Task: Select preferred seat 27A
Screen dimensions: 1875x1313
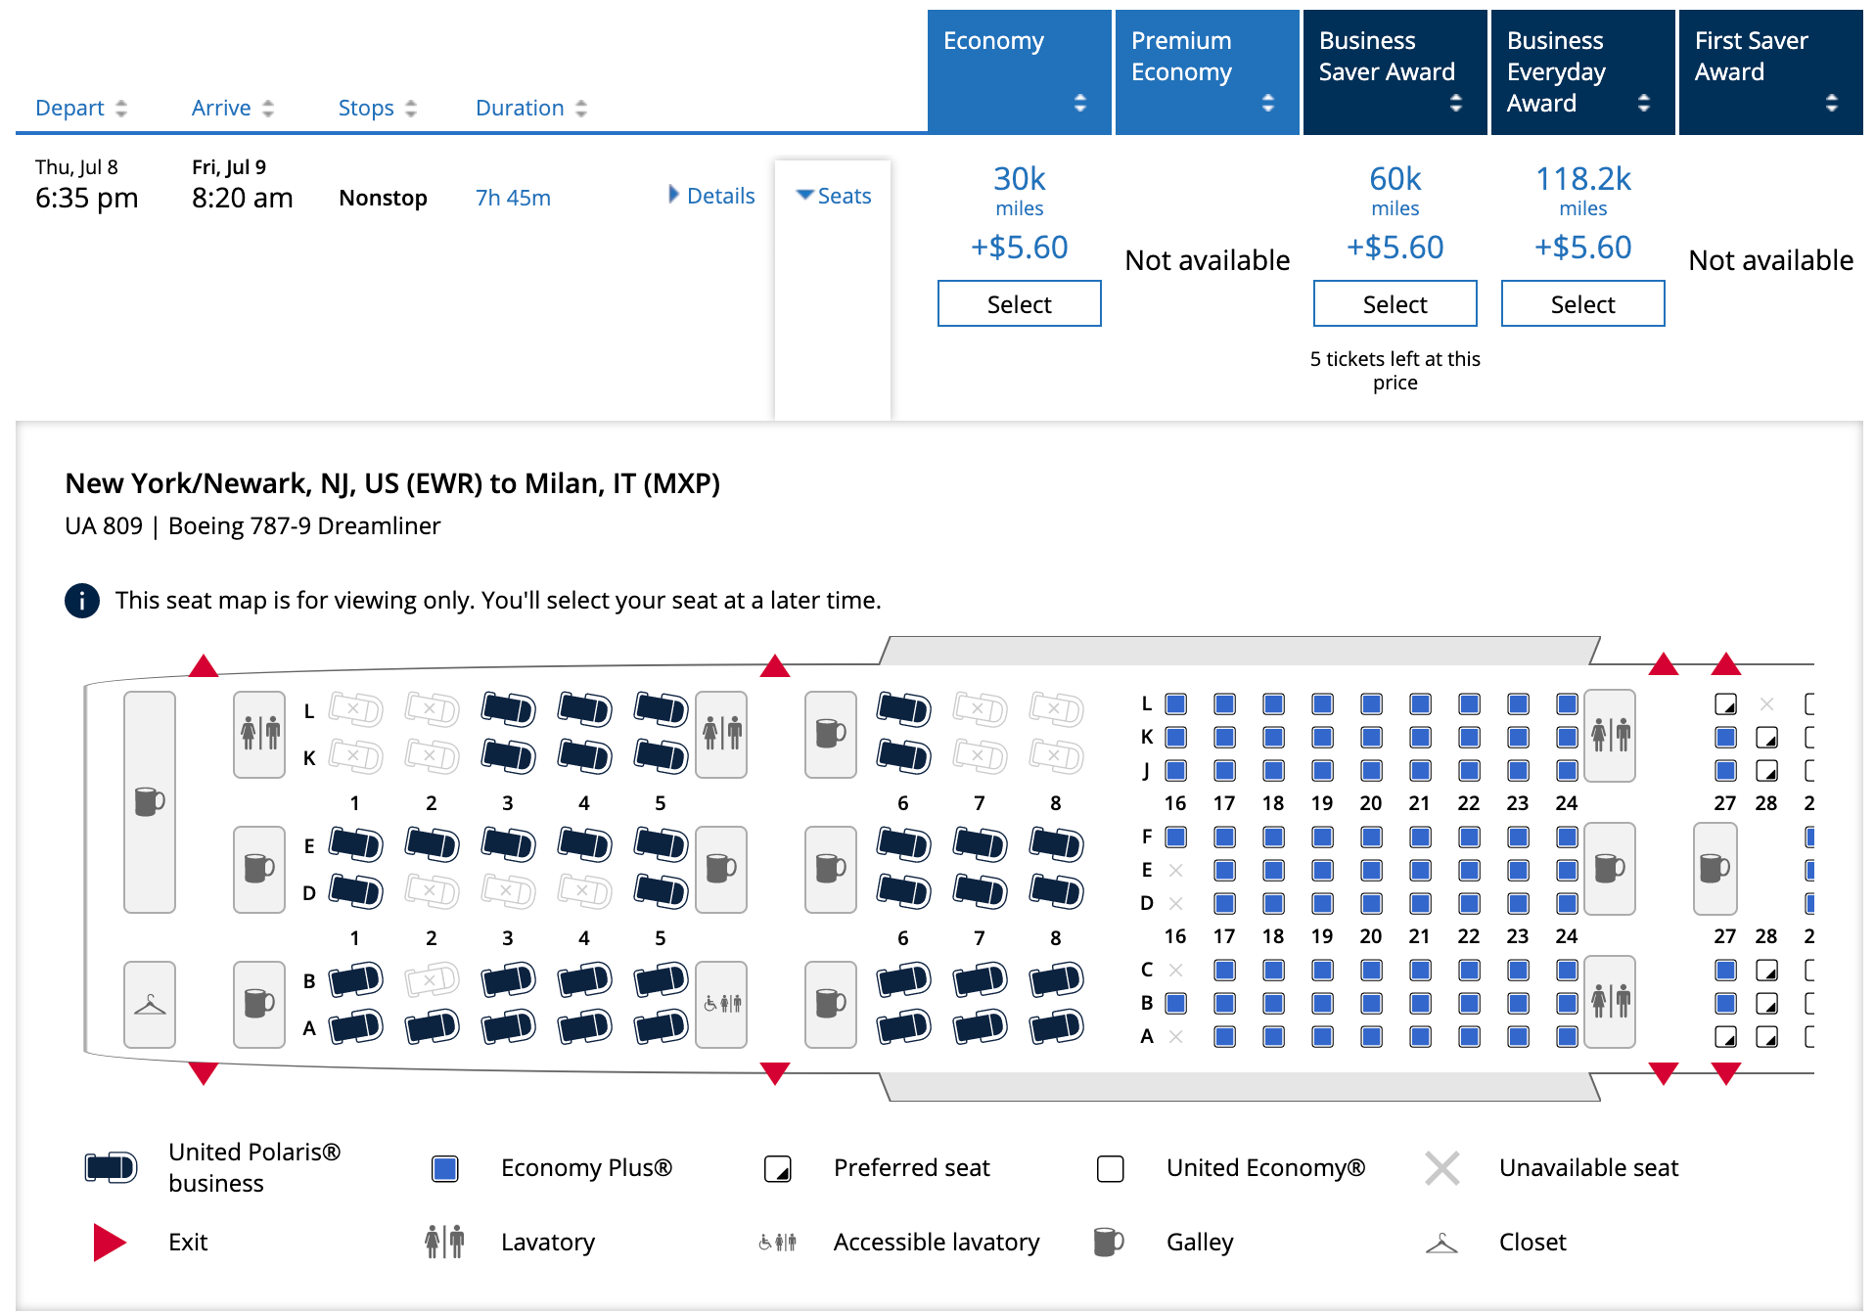Action: [1725, 1036]
